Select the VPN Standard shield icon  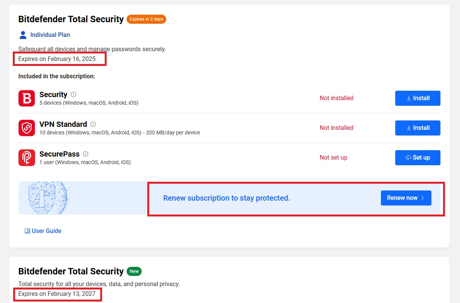[26, 128]
